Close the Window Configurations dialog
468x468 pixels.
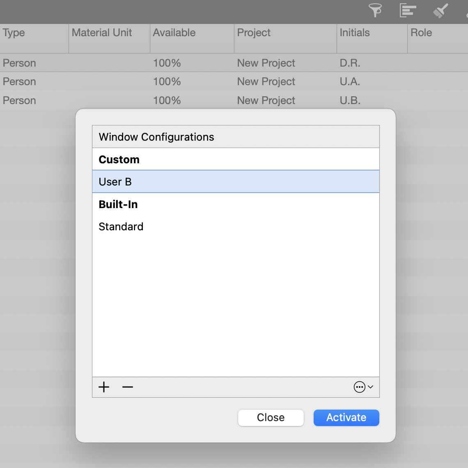point(271,417)
